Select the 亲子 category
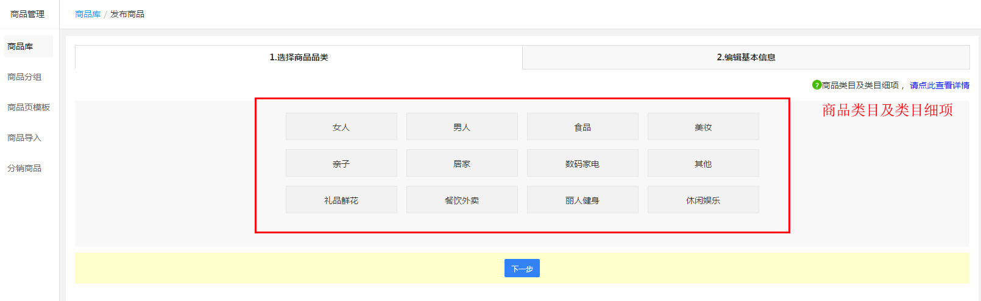The height and width of the screenshot is (301, 981). 341,163
